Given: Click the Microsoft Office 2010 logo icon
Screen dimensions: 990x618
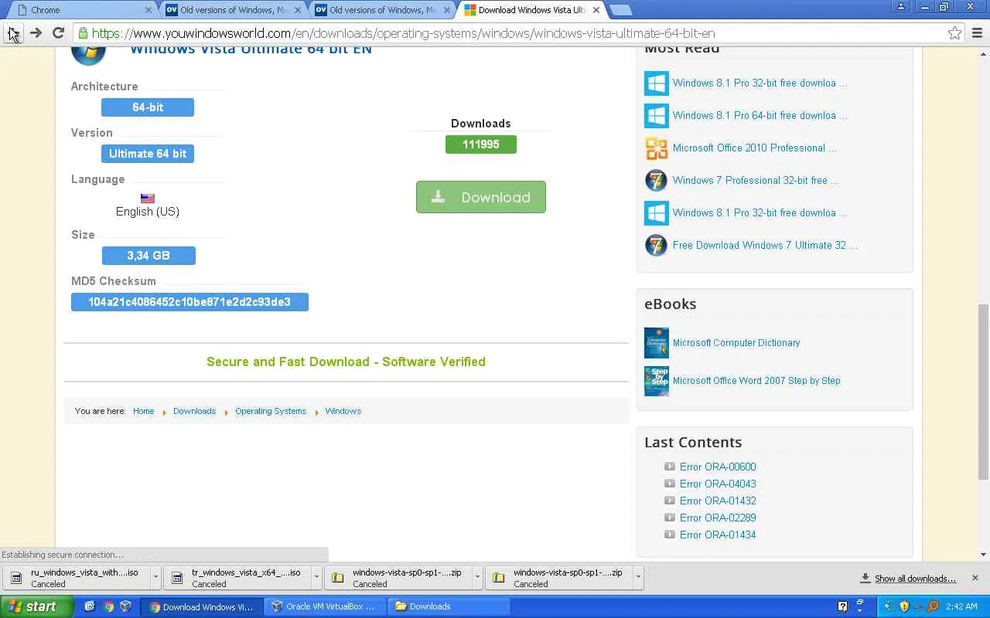Looking at the screenshot, I should tap(656, 148).
